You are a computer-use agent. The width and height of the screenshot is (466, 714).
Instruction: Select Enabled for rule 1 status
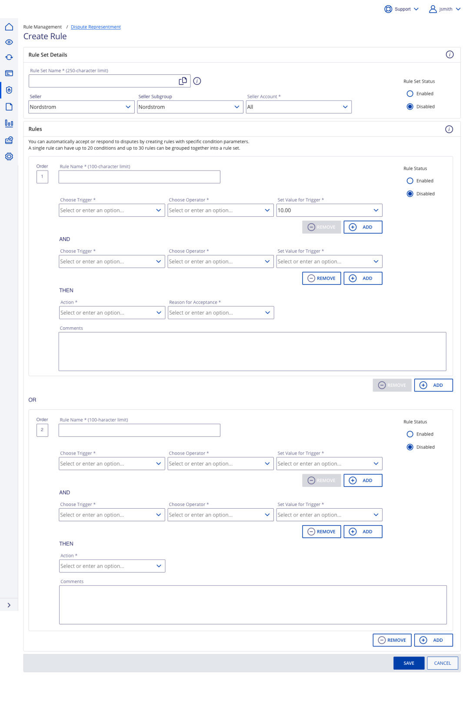[x=410, y=181]
